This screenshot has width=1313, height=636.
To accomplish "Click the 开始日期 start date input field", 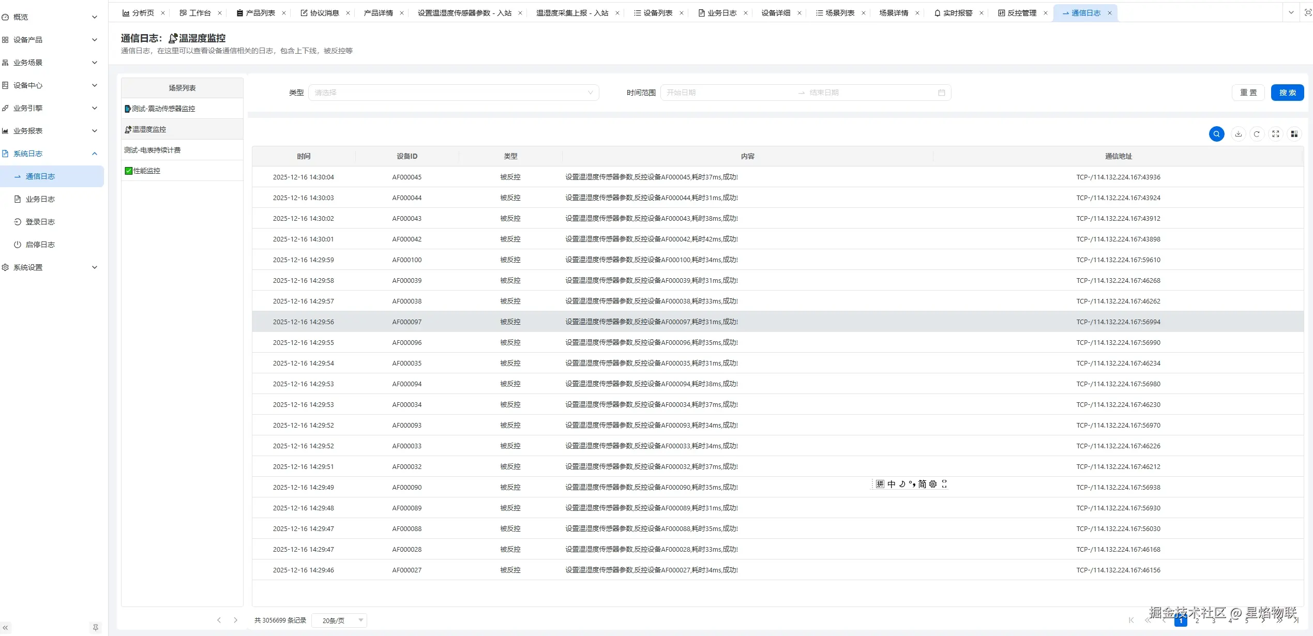I will point(724,92).
